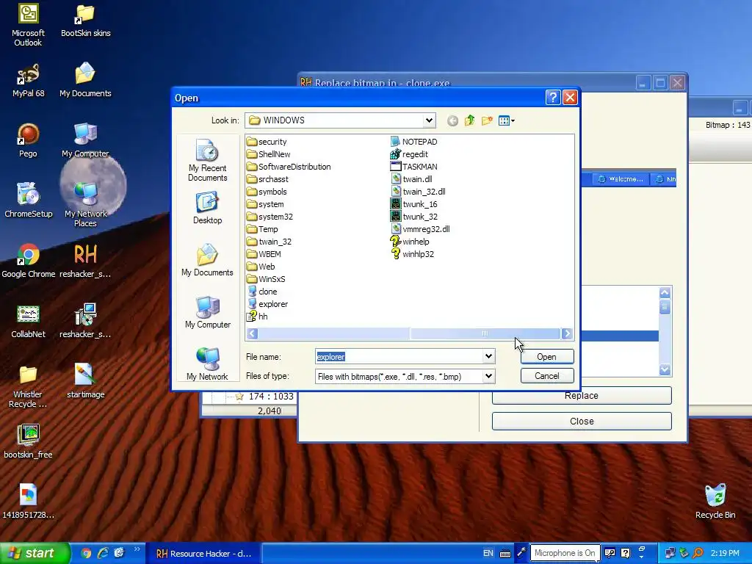Expand the File name dropdown arrow
The width and height of the screenshot is (752, 564).
[x=488, y=356]
